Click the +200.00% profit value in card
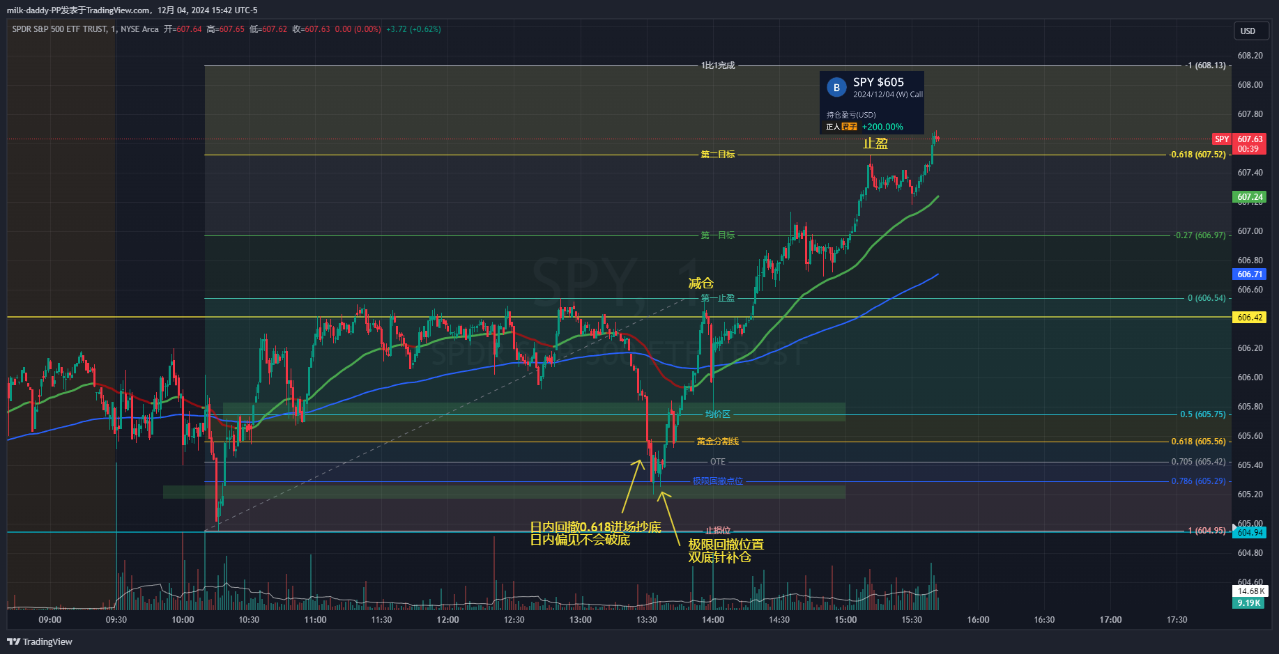Image resolution: width=1279 pixels, height=654 pixels. 882,127
